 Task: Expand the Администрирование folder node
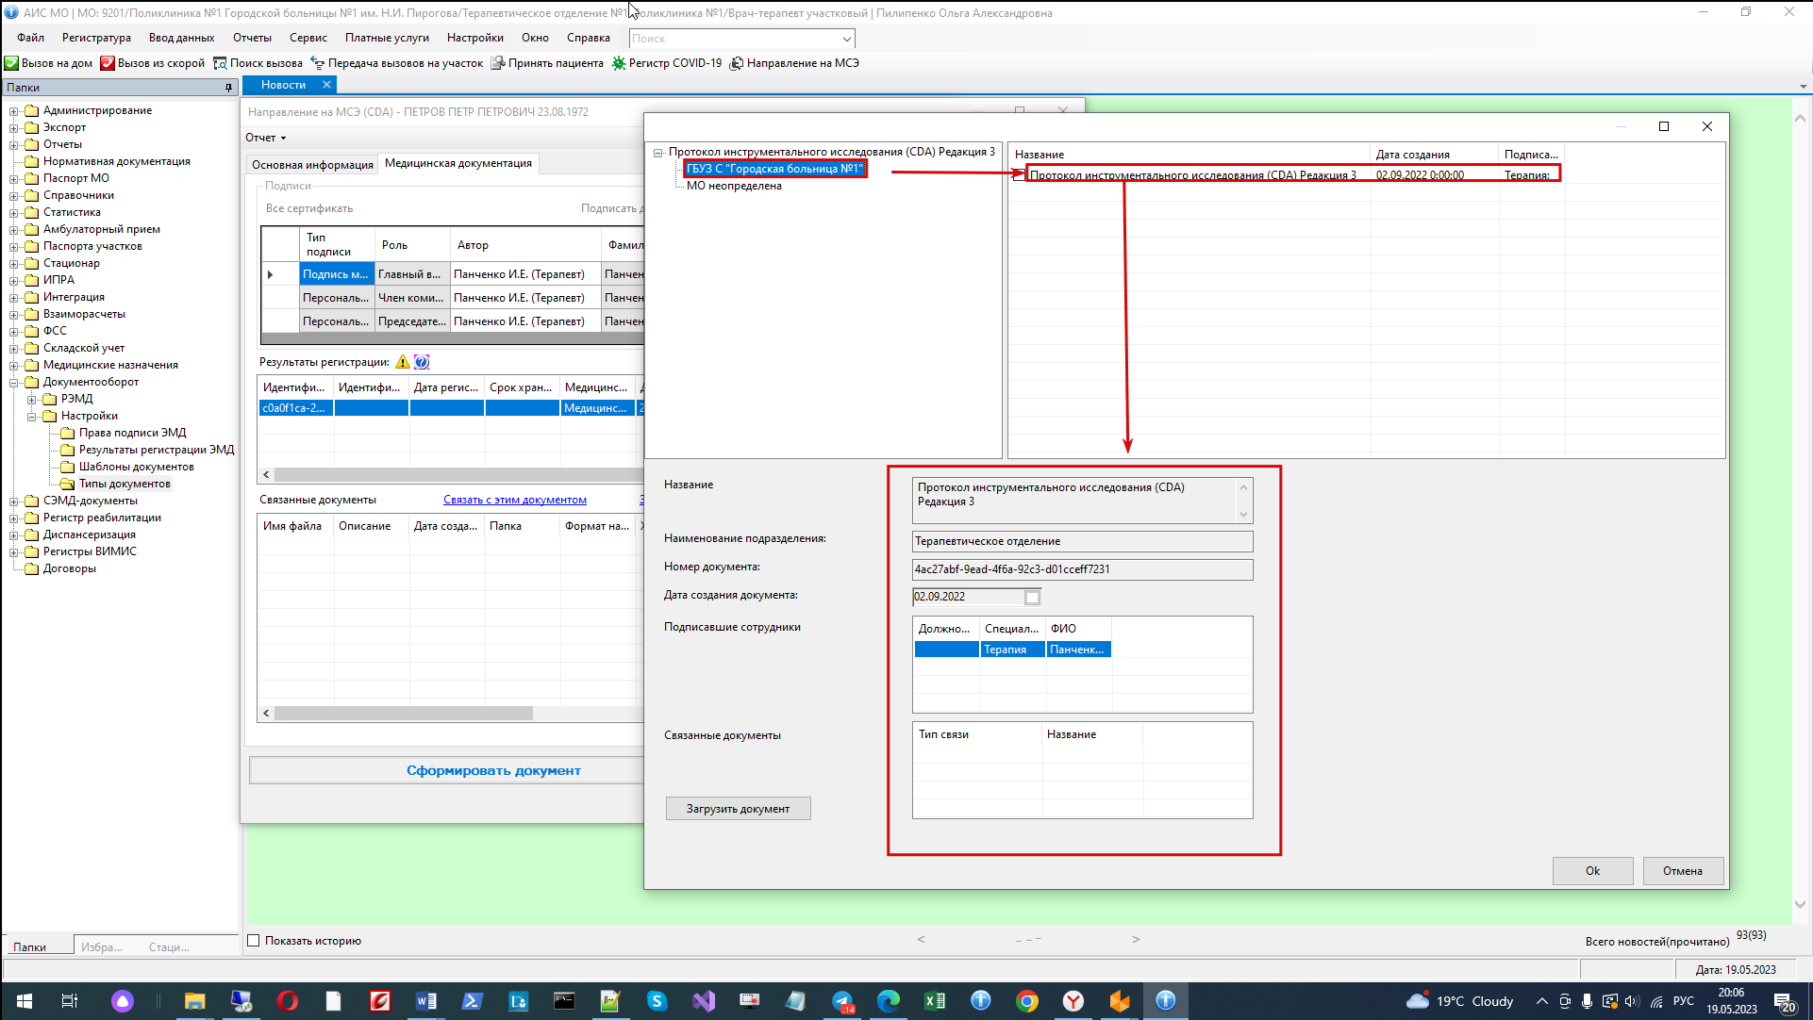coord(14,111)
